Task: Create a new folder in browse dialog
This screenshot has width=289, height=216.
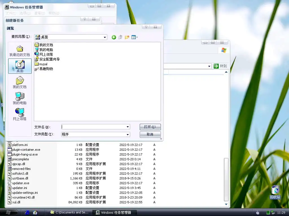Action: click(127, 37)
